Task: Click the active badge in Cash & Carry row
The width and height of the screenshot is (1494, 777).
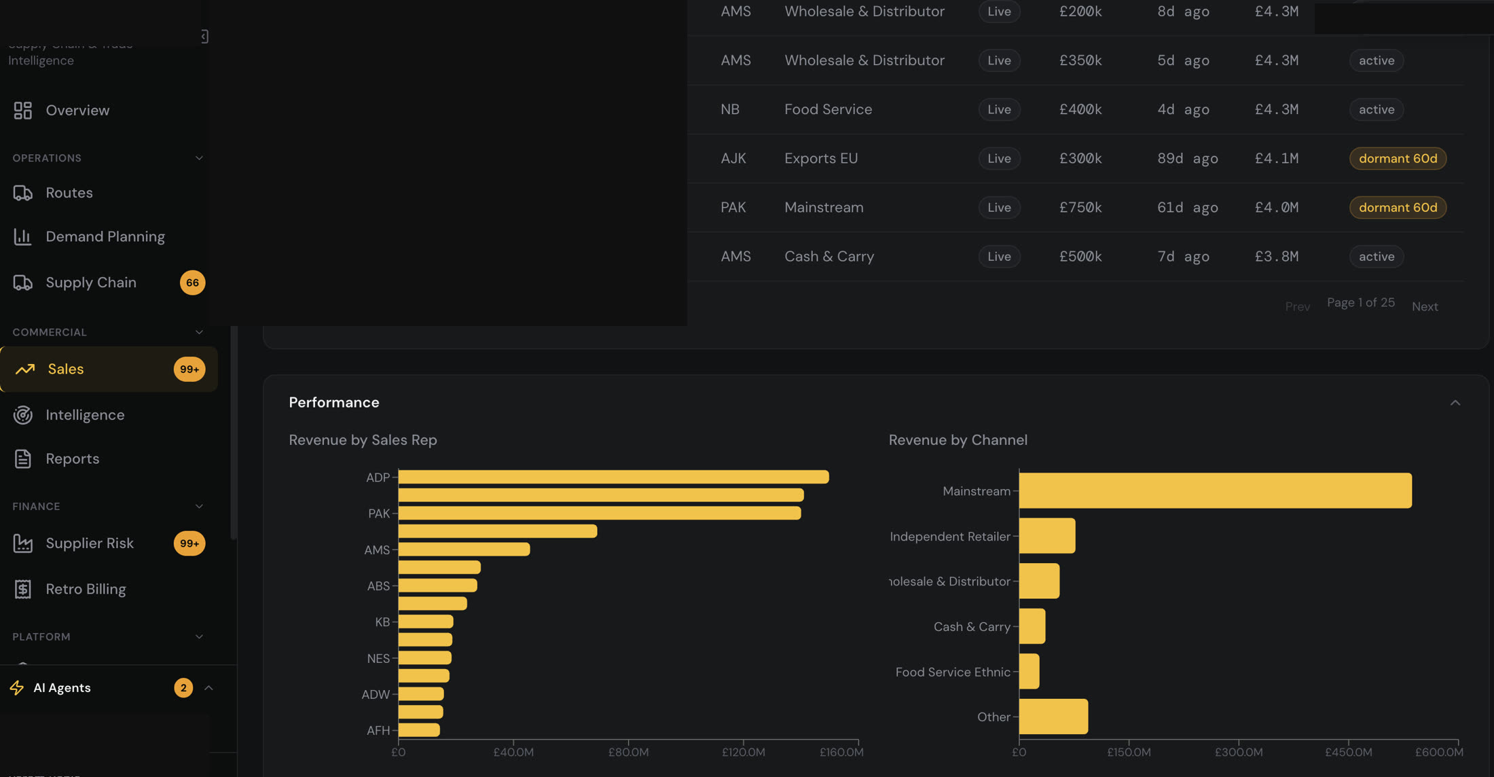Action: (1377, 256)
